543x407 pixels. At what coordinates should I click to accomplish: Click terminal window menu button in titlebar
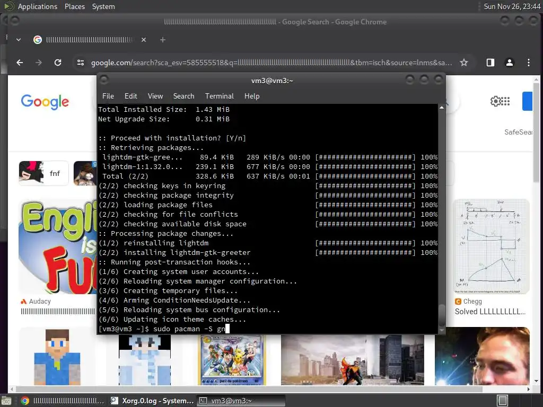pyautogui.click(x=104, y=80)
